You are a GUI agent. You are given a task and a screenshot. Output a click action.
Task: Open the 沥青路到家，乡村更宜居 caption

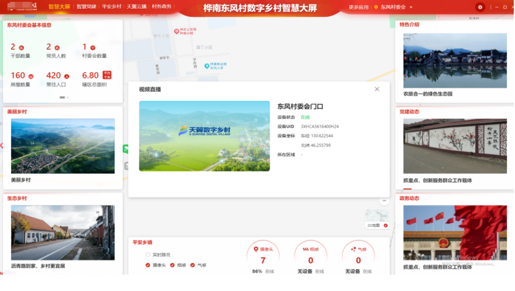click(38, 265)
